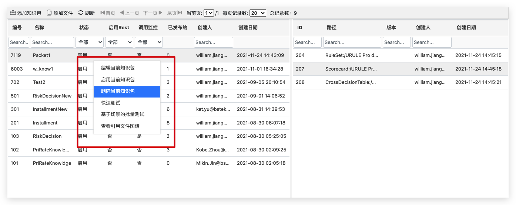This screenshot has width=516, height=205.
Task: Click the 刷新 refresh icon
Action: [x=81, y=13]
